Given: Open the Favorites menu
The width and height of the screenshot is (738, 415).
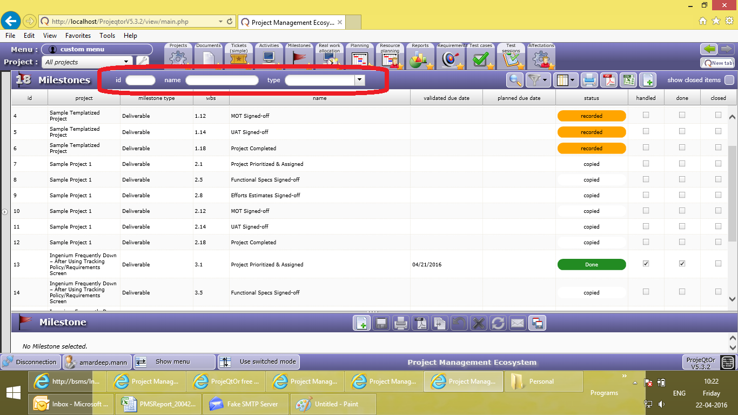Looking at the screenshot, I should click(78, 36).
